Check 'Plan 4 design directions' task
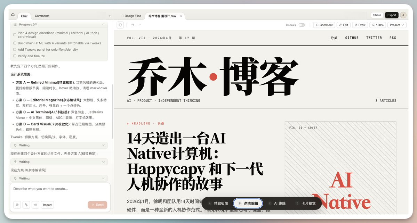This screenshot has width=417, height=223. coord(15,35)
